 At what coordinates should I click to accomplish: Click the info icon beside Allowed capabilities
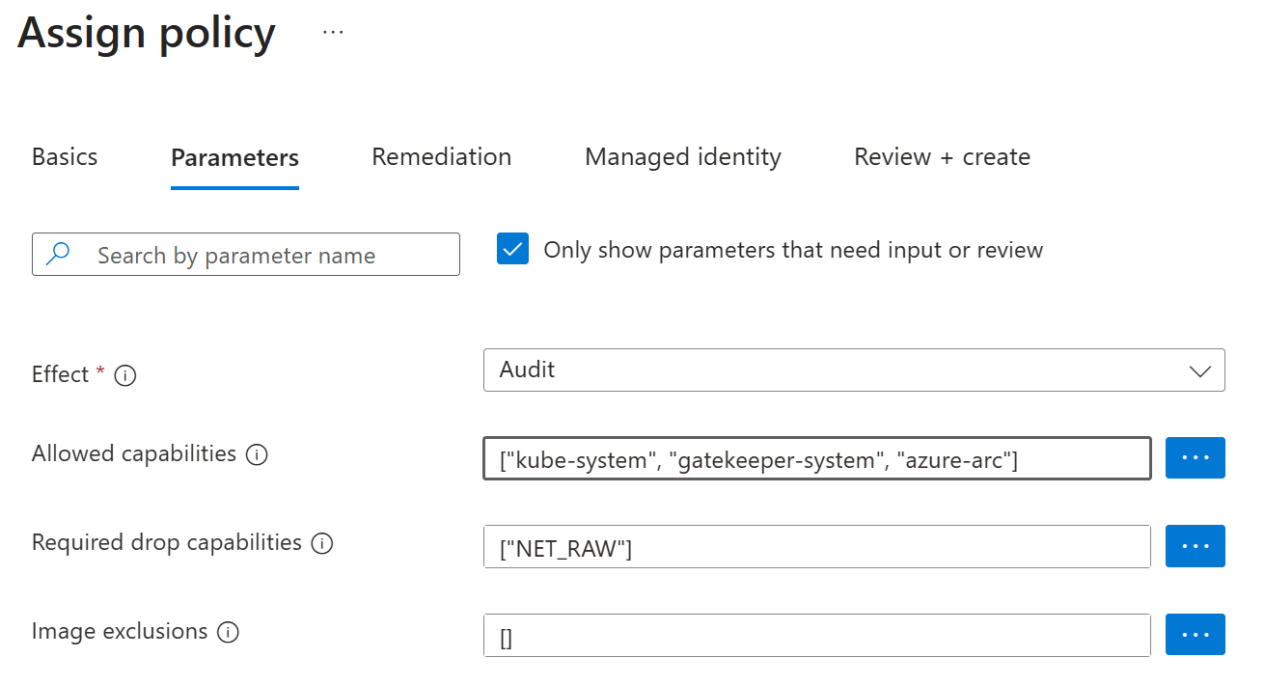tap(257, 453)
